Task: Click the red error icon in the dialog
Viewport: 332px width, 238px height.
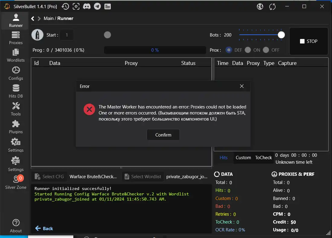Action: (89, 109)
